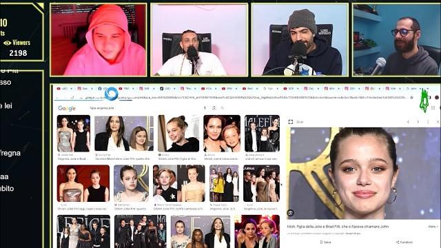Open the Google apps grid

point(433,107)
